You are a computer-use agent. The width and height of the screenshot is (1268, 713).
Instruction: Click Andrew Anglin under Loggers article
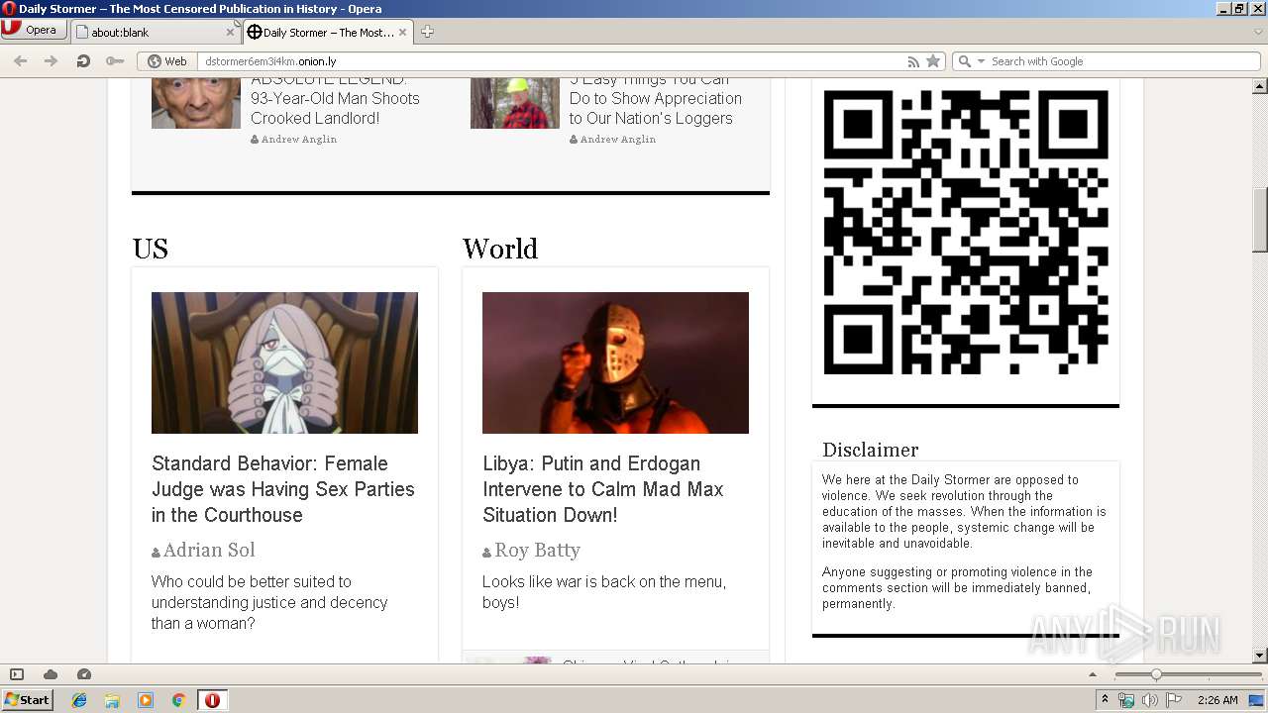(x=618, y=140)
